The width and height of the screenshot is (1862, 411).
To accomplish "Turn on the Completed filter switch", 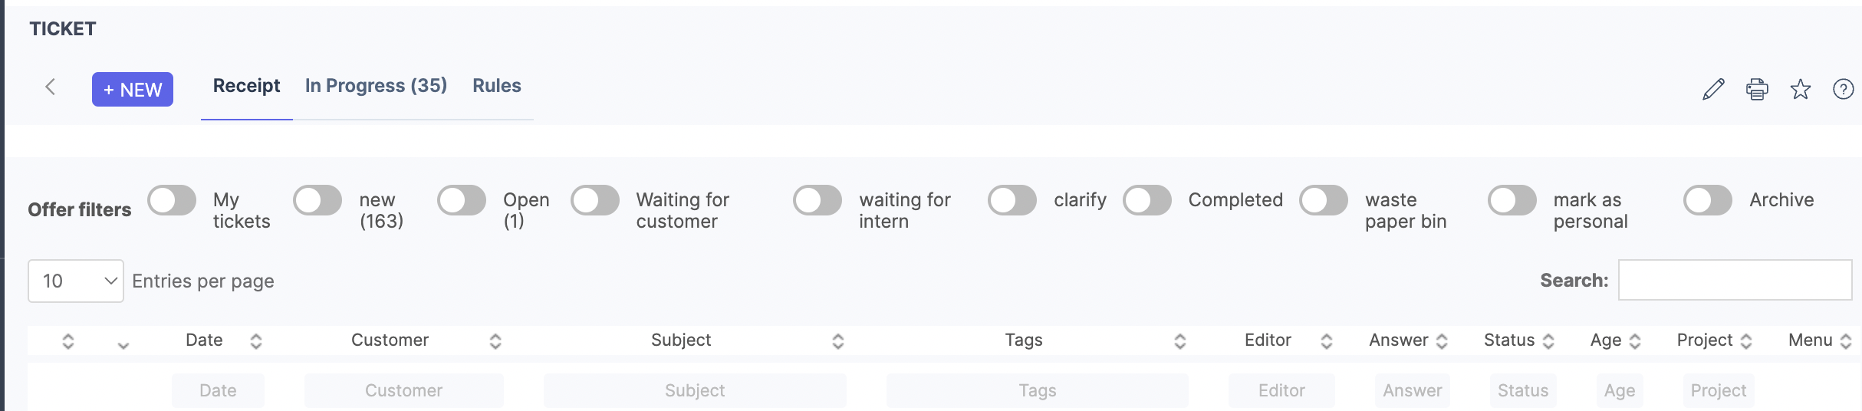I will point(1147,201).
